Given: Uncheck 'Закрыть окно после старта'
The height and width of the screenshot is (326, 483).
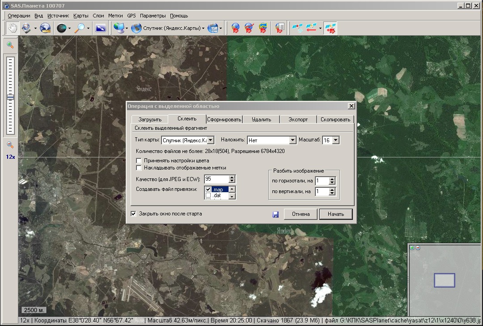Looking at the screenshot, I should tap(133, 214).
